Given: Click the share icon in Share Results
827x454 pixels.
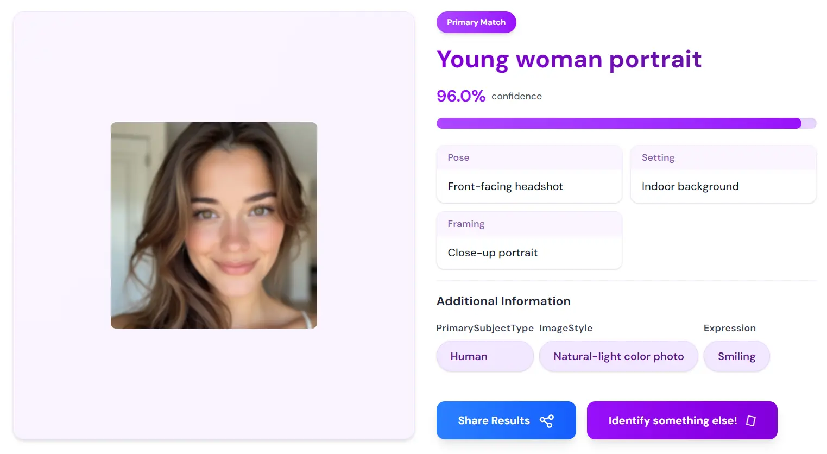Looking at the screenshot, I should [x=546, y=421].
